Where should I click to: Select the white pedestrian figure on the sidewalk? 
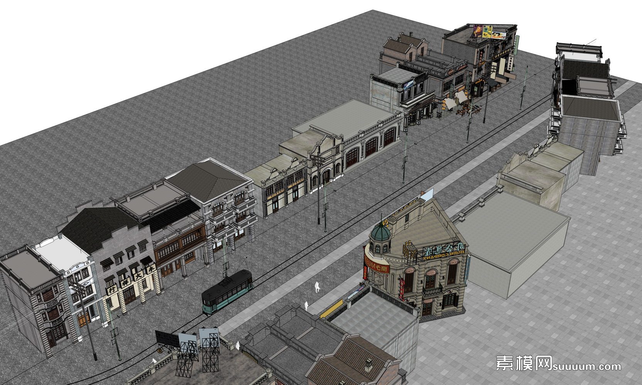coord(306,306)
